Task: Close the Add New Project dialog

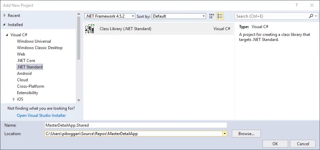Action: tap(312, 5)
